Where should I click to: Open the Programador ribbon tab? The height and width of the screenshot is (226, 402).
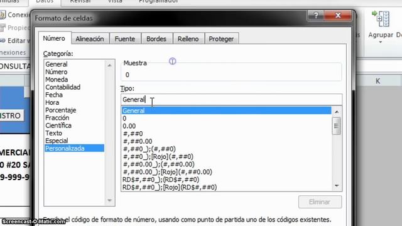pyautogui.click(x=158, y=1)
